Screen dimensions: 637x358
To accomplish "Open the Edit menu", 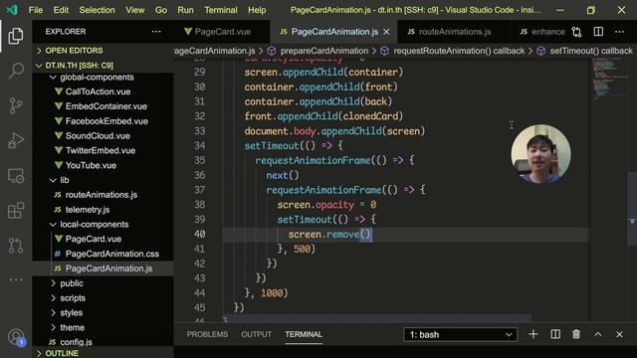I will click(61, 10).
